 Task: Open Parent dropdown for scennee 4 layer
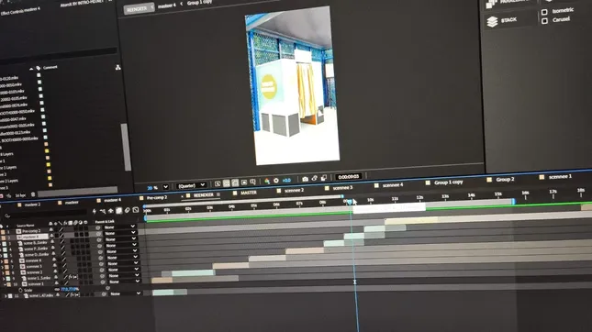(x=122, y=258)
